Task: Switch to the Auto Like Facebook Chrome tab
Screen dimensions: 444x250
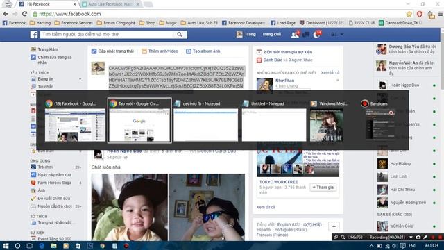Action: point(110,4)
